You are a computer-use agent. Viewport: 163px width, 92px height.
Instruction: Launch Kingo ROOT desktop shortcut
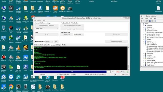pos(26,78)
